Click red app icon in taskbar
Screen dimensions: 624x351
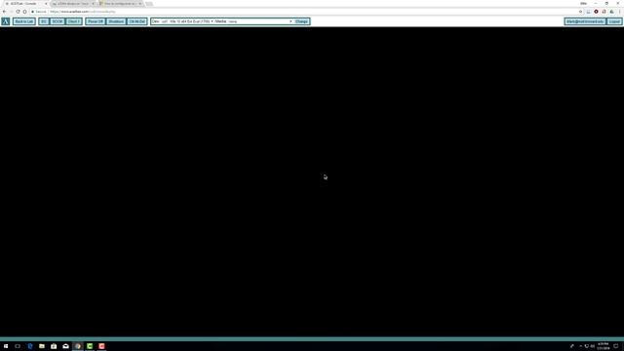coord(101,346)
